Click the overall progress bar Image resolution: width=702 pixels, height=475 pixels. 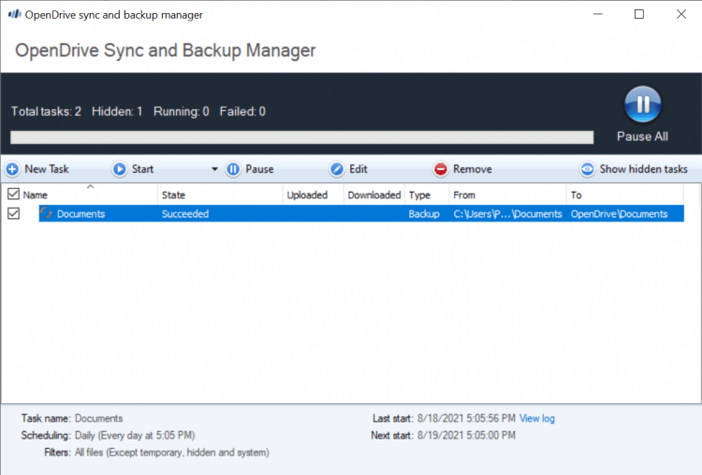(301, 137)
